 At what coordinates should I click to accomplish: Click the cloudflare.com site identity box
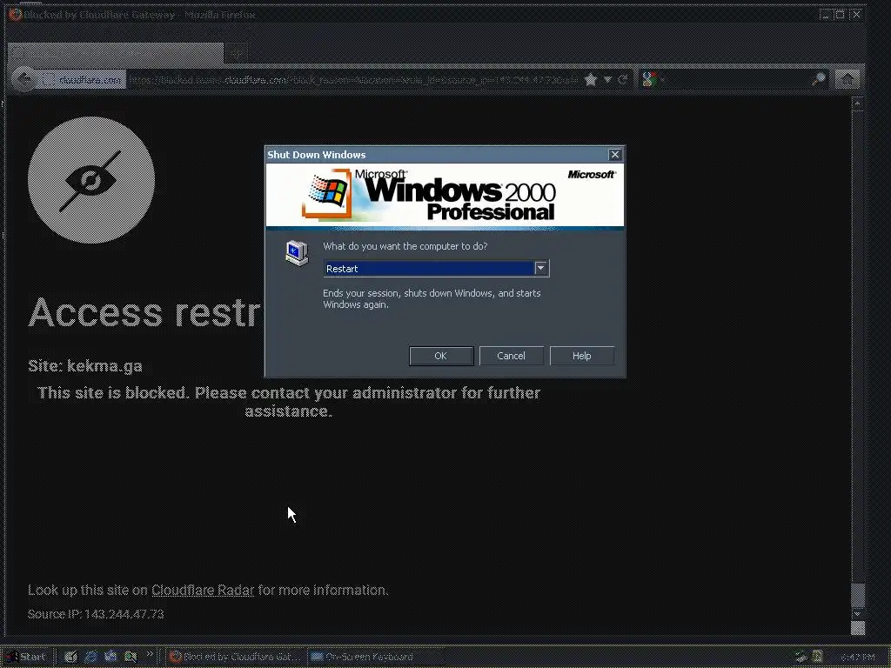tap(83, 79)
